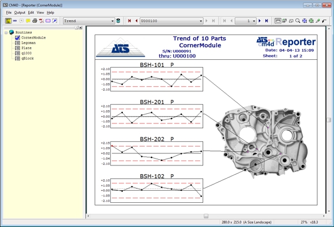Open the View menu
Screen dimensions: 334x227
40,13
